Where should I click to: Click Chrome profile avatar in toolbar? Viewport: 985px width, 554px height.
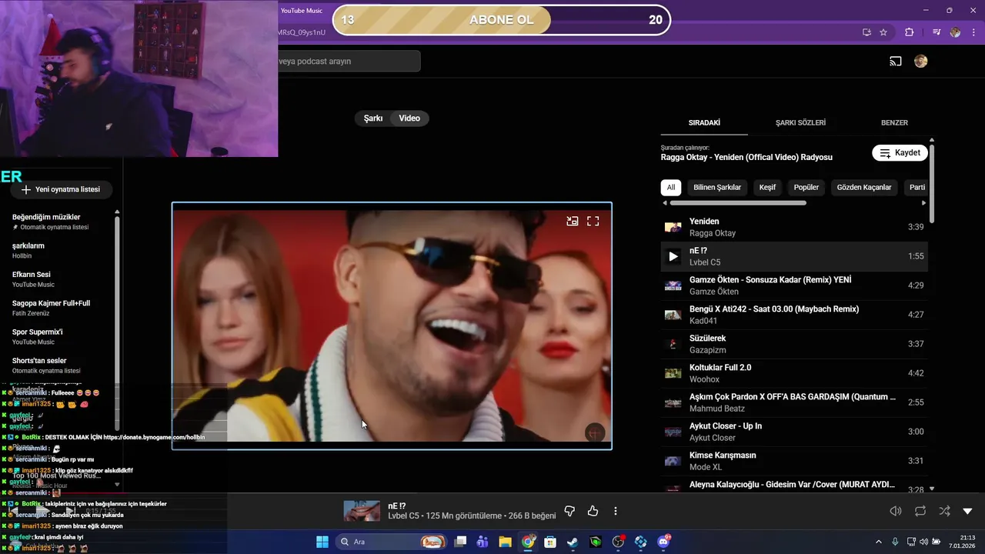[955, 32]
